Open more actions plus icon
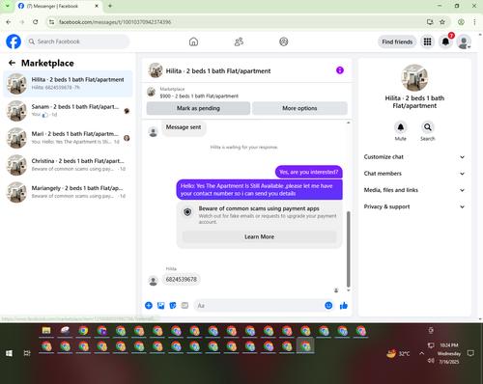 [x=149, y=306]
